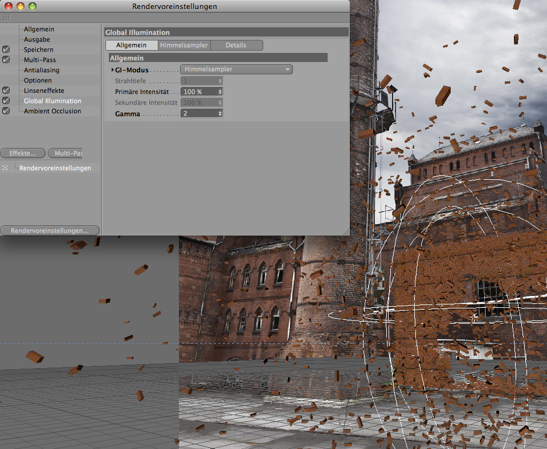This screenshot has width=547, height=449.
Task: Click the Rendervoreinstellungen... button at bottom
Action: (50, 230)
